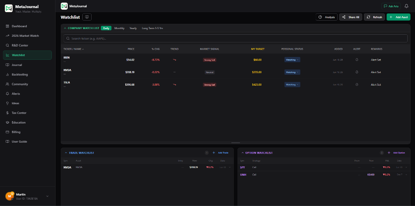415x206 pixels.
Task: Sort by the My Target column
Action: click(x=257, y=49)
